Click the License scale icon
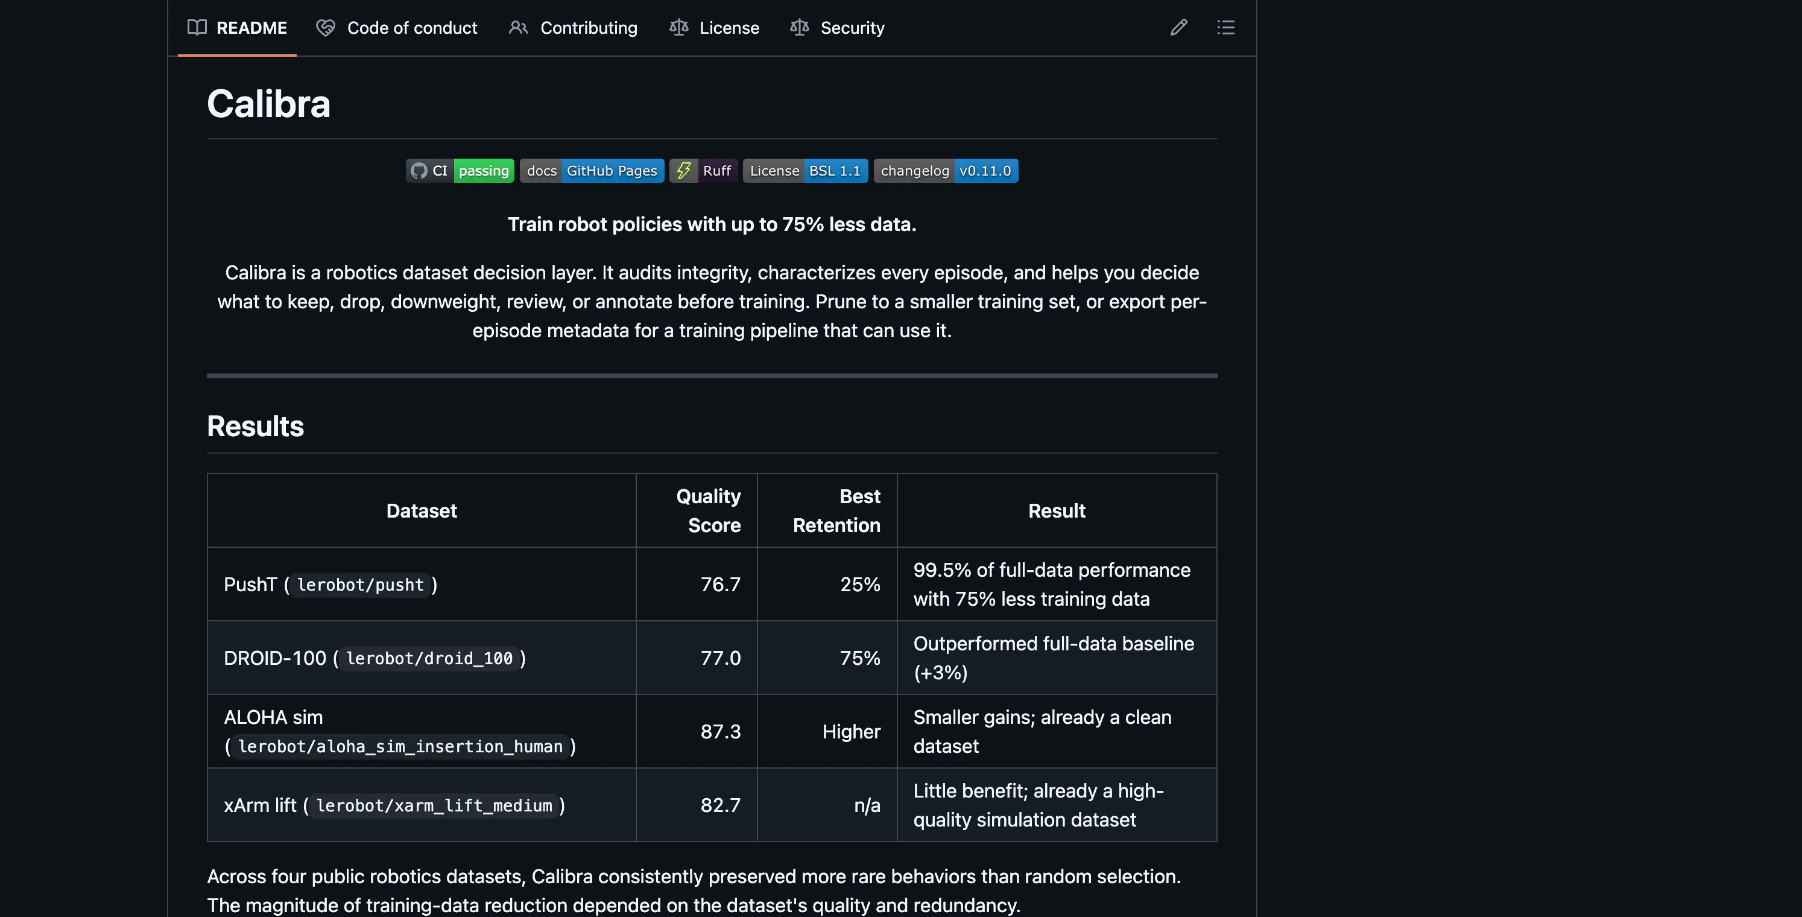This screenshot has height=917, width=1802. point(678,27)
